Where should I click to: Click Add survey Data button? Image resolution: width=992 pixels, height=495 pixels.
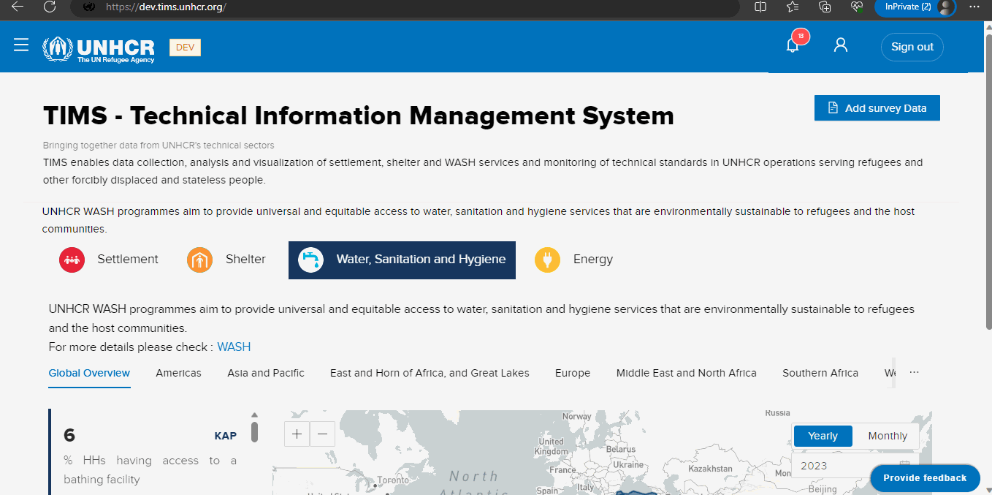coord(877,108)
